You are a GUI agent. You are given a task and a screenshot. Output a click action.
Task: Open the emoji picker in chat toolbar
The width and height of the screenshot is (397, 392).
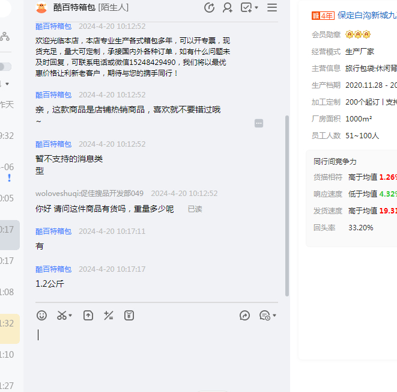(x=41, y=316)
